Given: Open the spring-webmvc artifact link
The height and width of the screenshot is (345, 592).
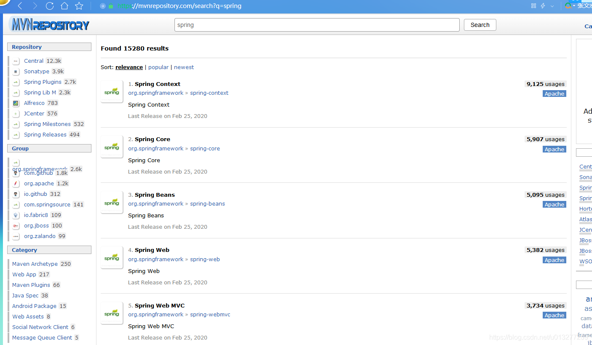Looking at the screenshot, I should 210,315.
